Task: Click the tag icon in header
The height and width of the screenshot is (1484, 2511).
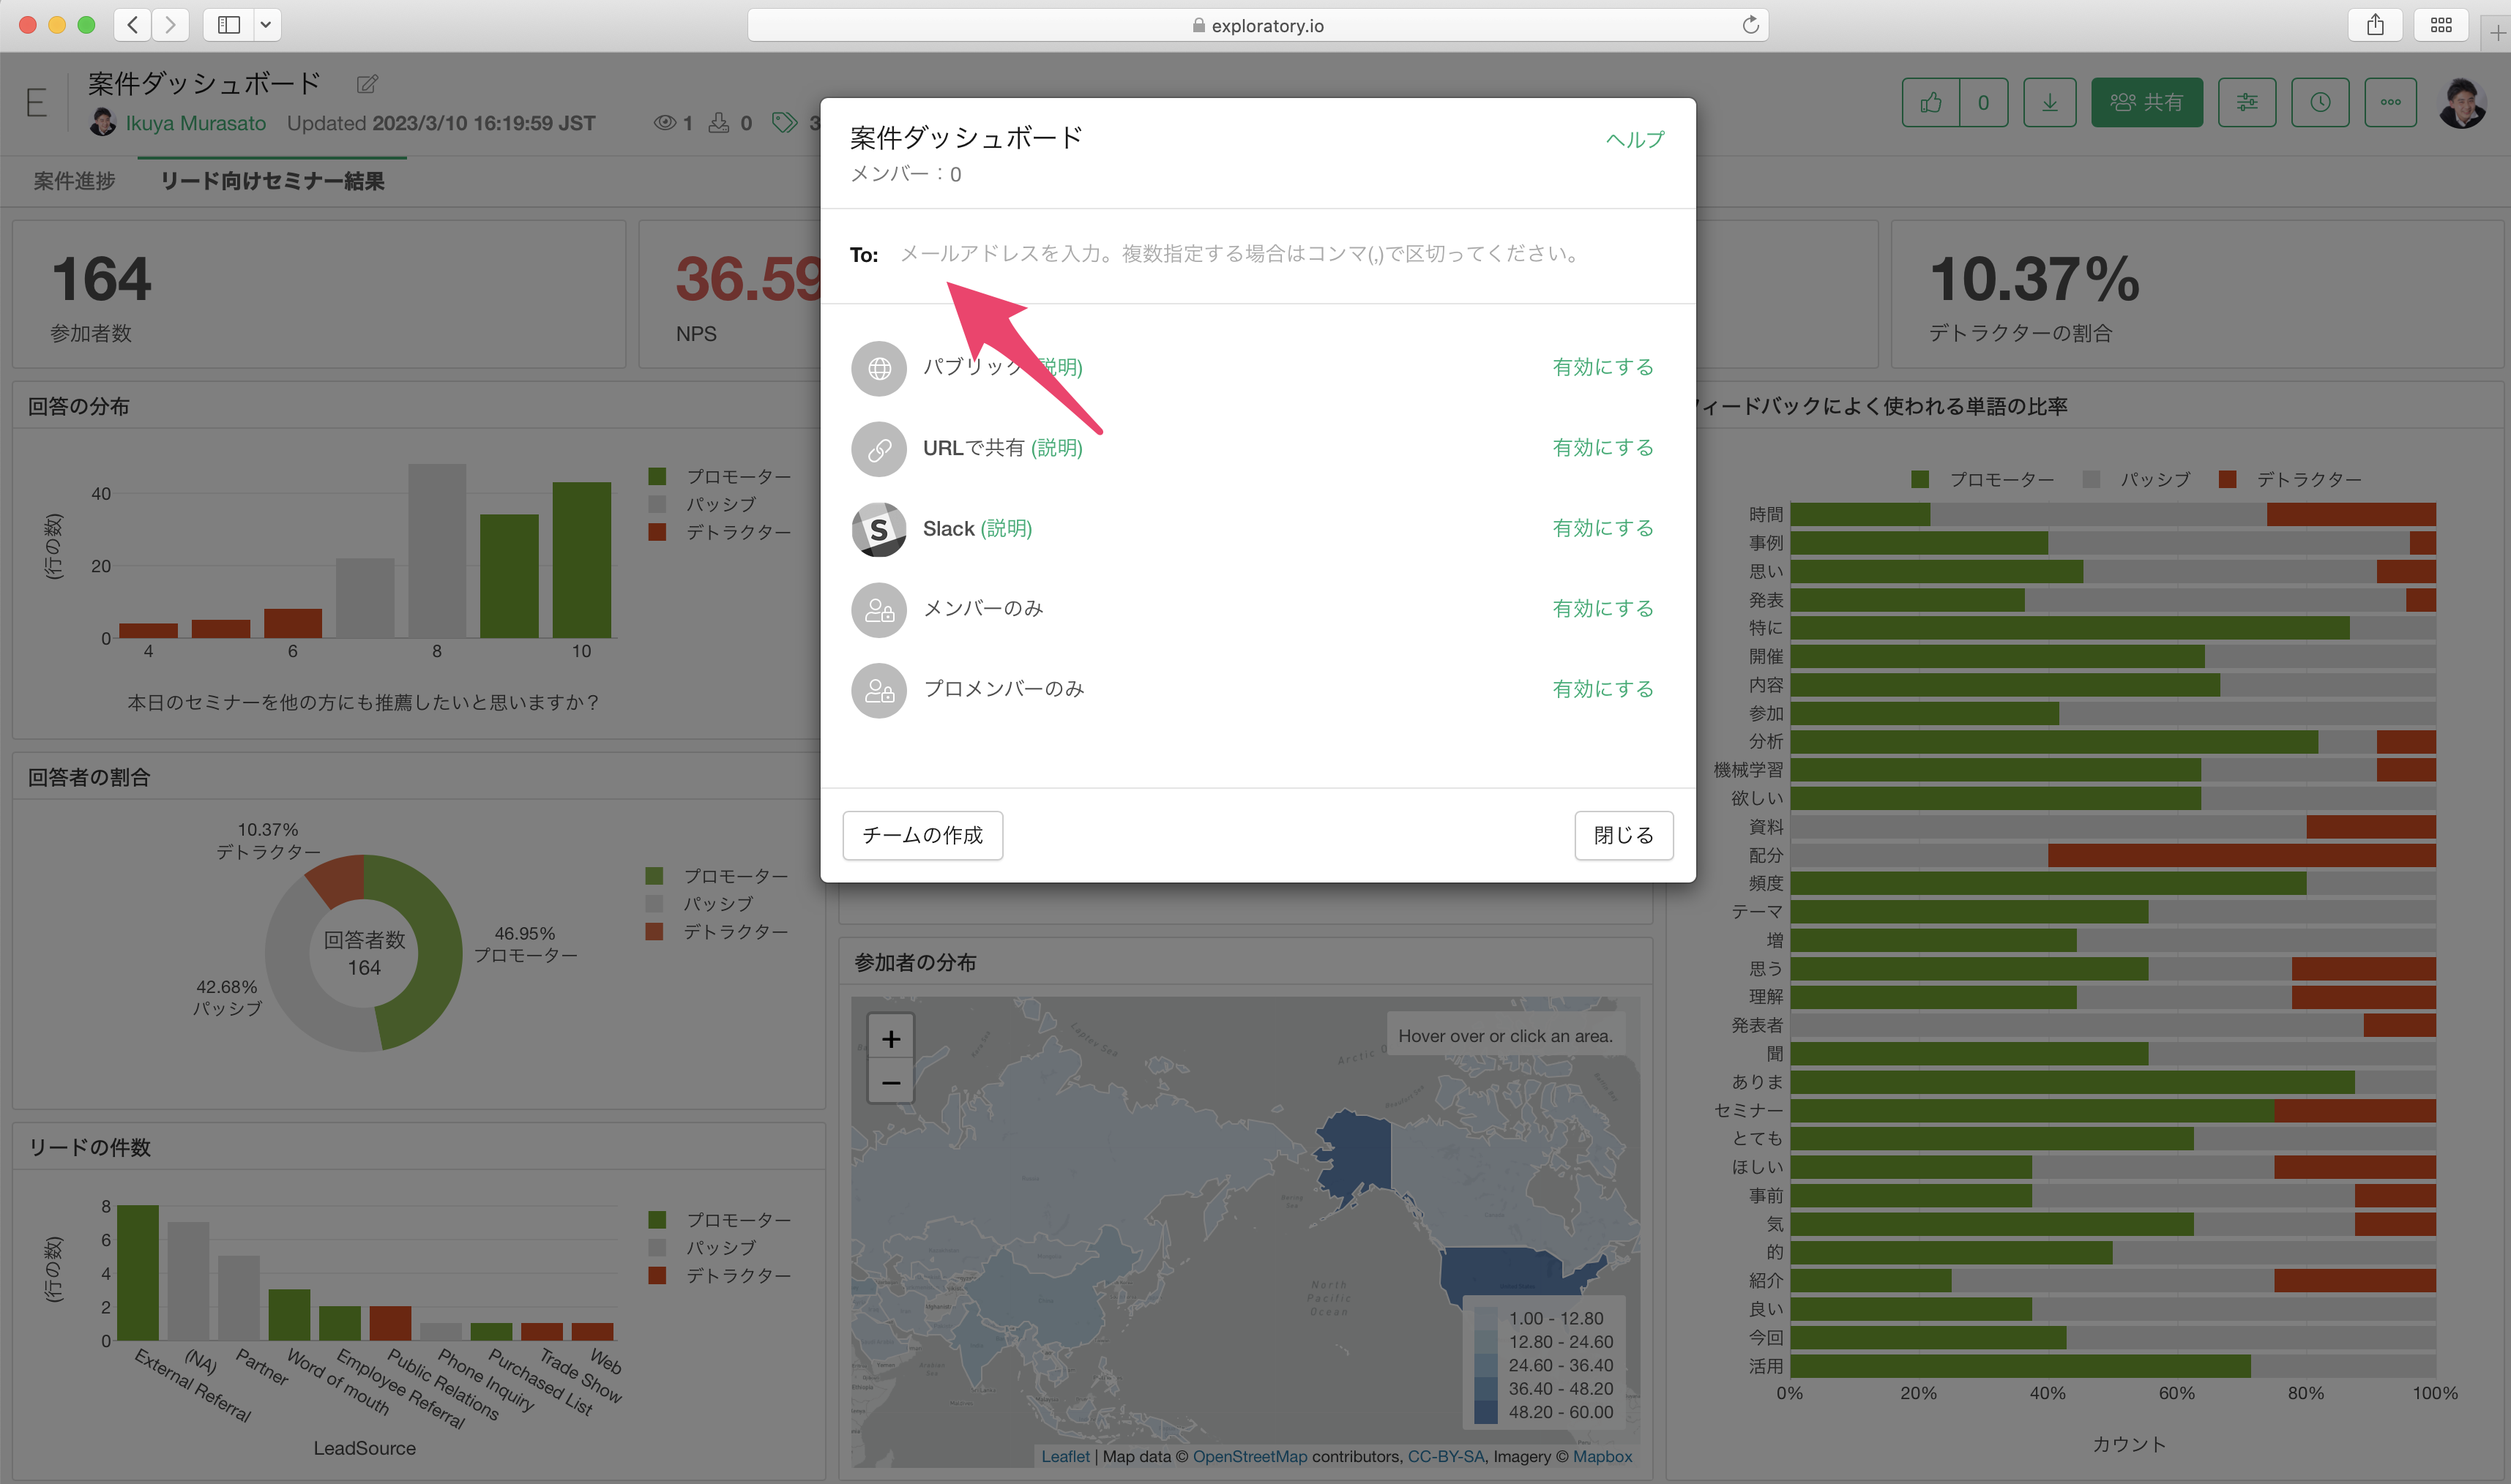Action: [x=784, y=122]
